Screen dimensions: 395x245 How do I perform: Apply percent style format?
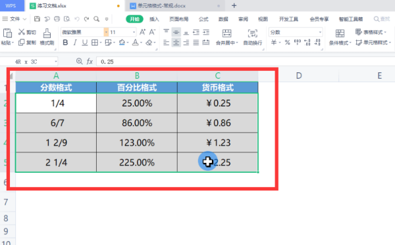287,43
